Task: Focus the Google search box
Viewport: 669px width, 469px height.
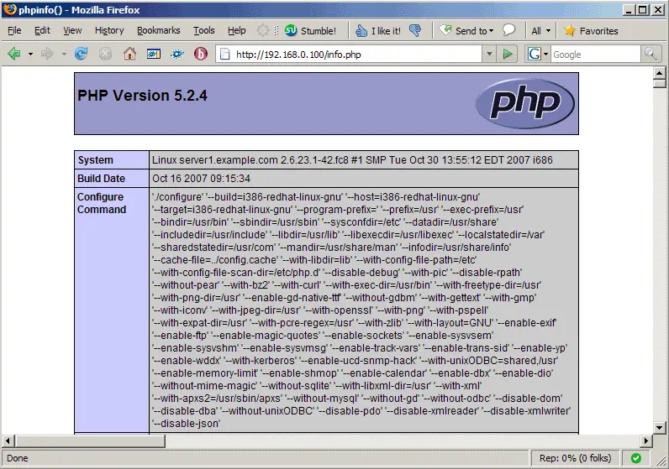Action: (x=596, y=54)
